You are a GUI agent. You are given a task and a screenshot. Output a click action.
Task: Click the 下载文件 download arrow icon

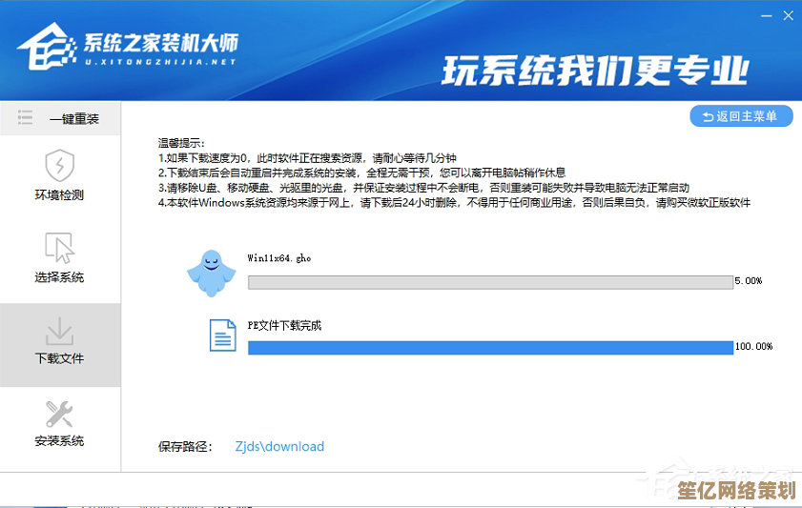click(x=59, y=331)
